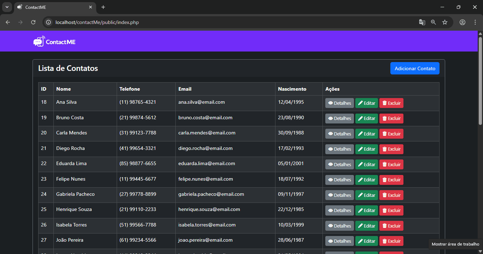Click Excluir in João Pereira row
Image resolution: width=483 pixels, height=254 pixels.
pyautogui.click(x=391, y=241)
